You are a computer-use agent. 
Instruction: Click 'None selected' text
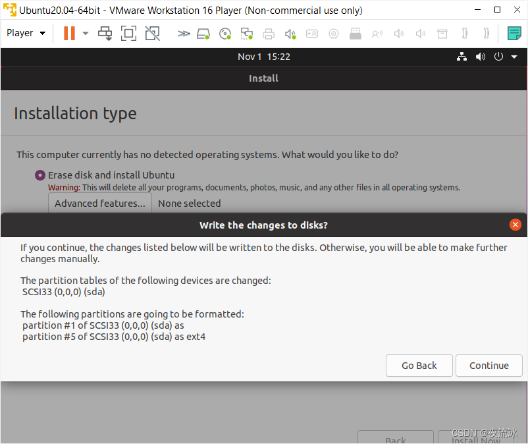coord(190,204)
